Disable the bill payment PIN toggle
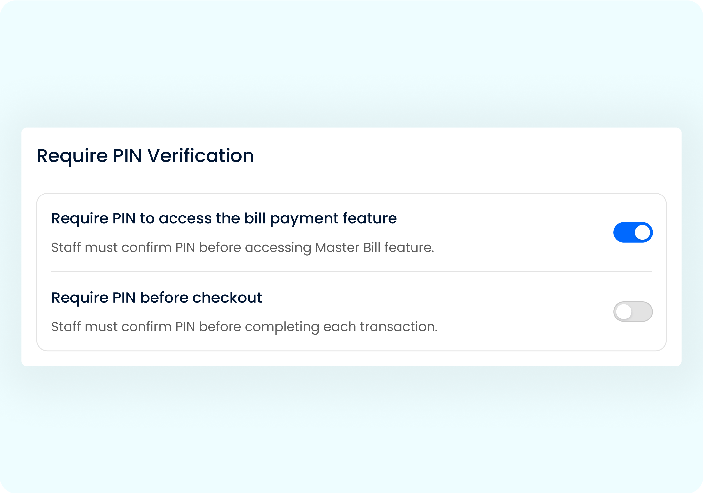This screenshot has width=703, height=493. tap(633, 233)
